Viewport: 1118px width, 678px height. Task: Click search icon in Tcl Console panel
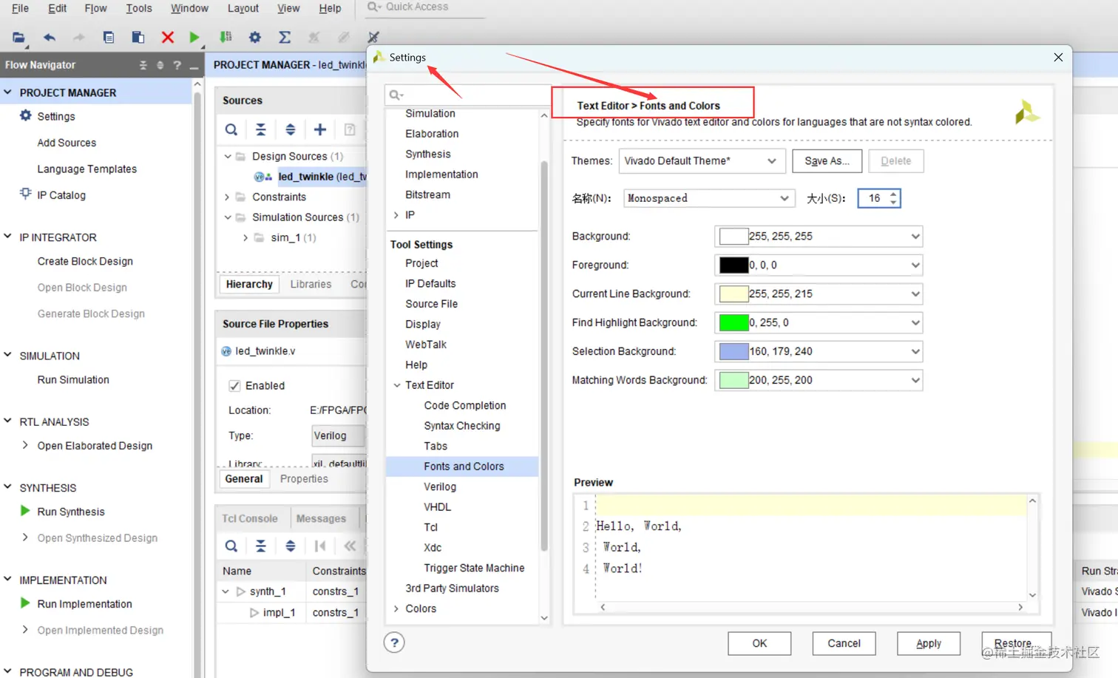tap(231, 546)
